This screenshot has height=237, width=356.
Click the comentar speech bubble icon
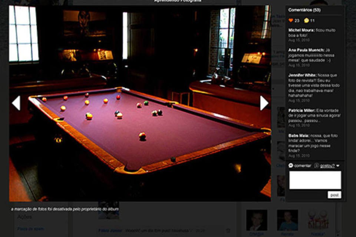pos(291,166)
